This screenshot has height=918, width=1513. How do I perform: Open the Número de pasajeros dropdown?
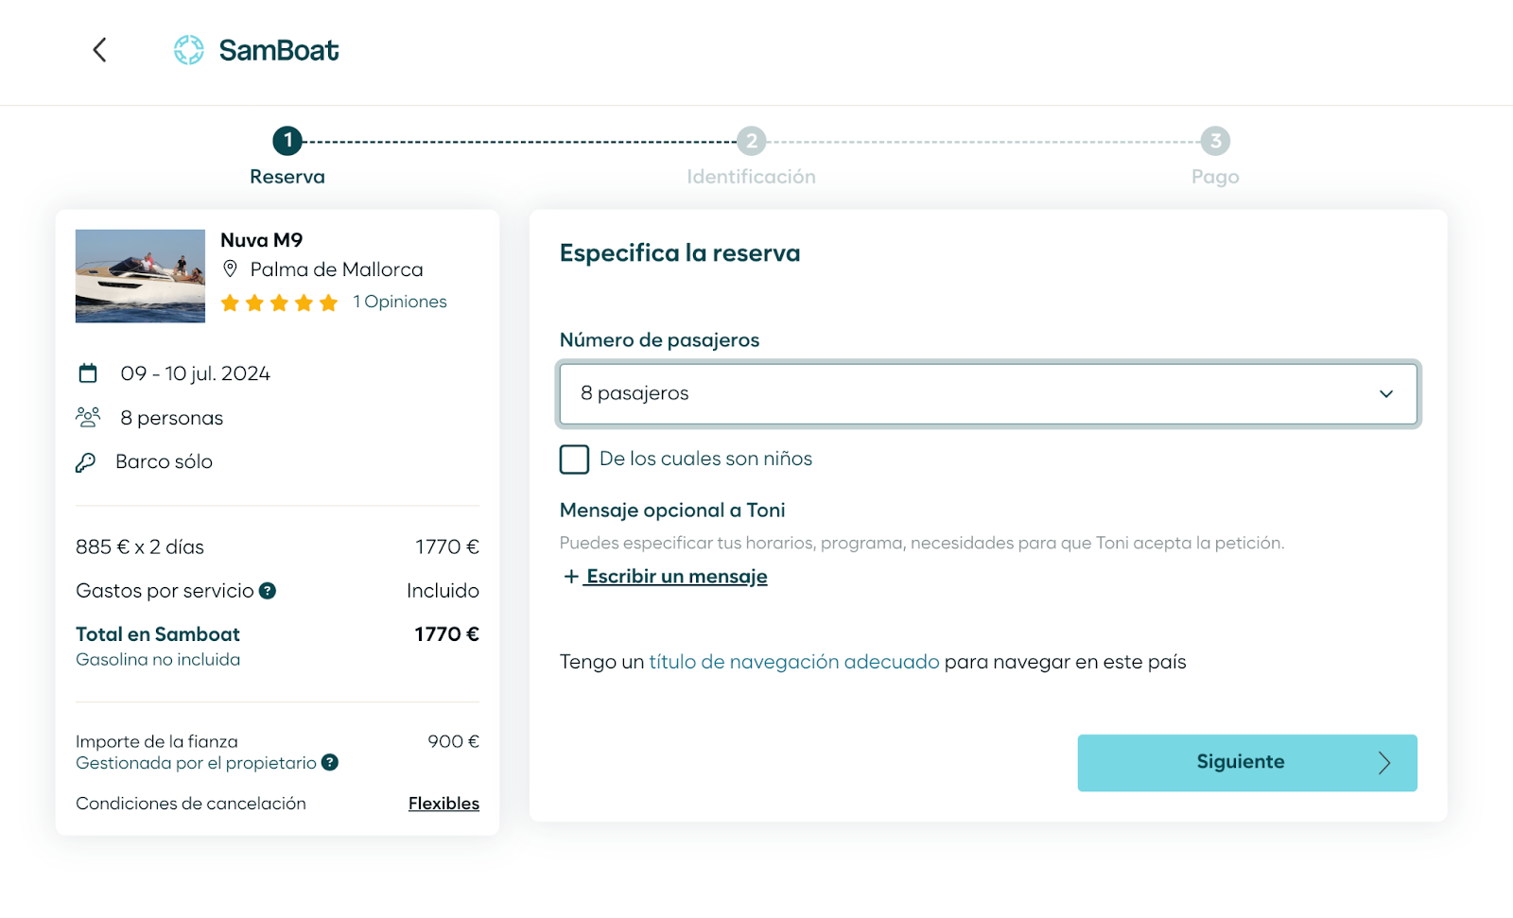(x=988, y=393)
